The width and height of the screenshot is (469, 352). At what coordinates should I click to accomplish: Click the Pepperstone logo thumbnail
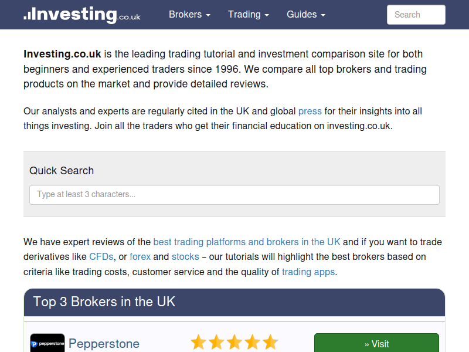tap(47, 343)
